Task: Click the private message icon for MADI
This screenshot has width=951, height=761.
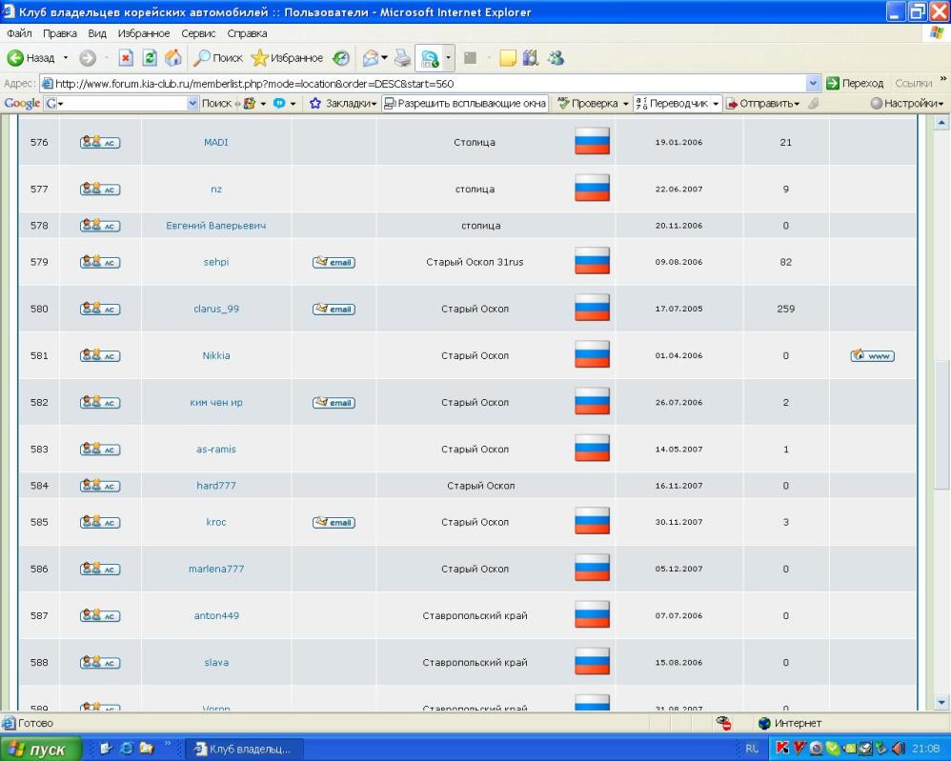Action: [100, 143]
